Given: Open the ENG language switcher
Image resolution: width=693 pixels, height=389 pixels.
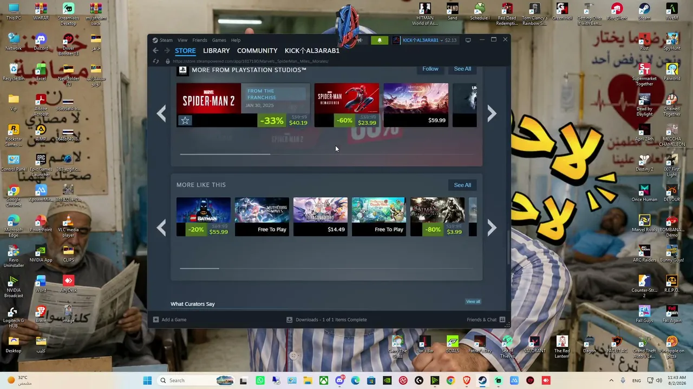Looking at the screenshot, I should tap(637, 380).
